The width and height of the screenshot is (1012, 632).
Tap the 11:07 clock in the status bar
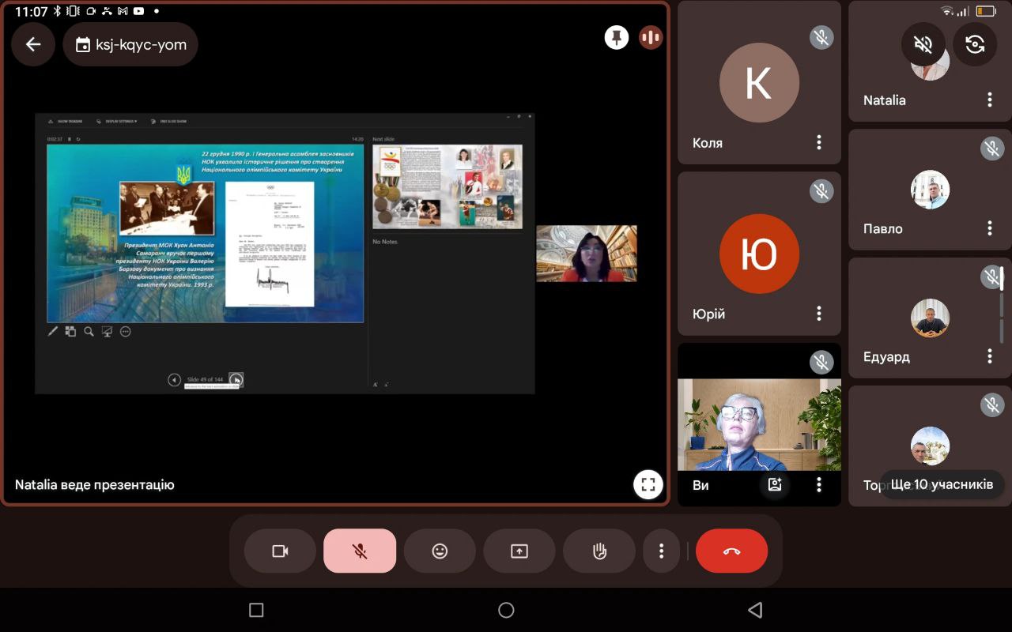[x=32, y=11]
